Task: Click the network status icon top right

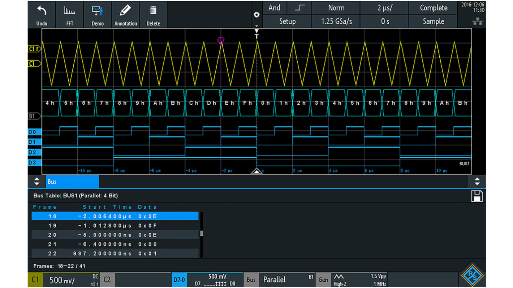Action: (x=478, y=21)
